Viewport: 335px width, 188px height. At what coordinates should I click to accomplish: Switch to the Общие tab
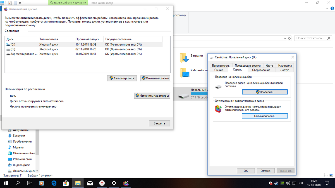click(219, 70)
